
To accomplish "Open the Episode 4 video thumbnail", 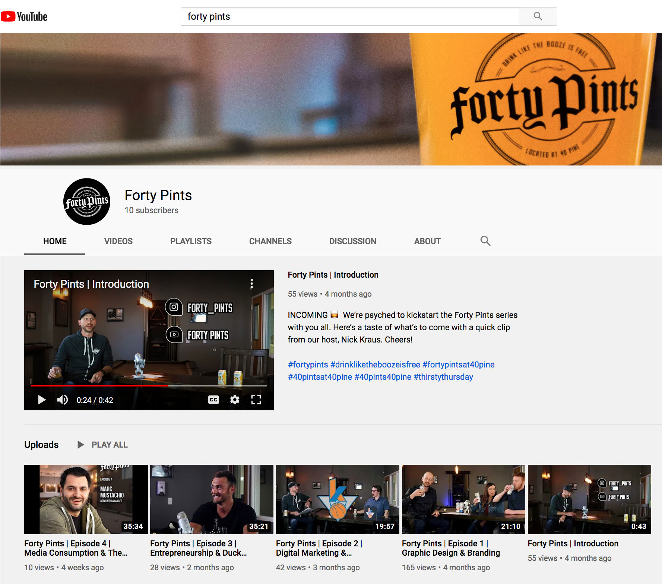I will tap(86, 499).
